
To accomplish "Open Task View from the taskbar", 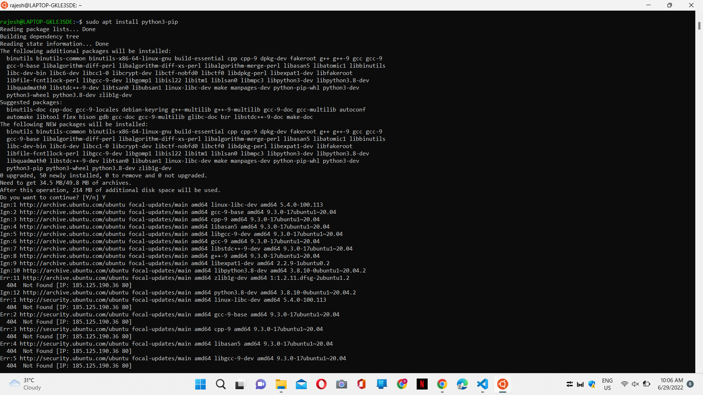I will (x=240, y=384).
